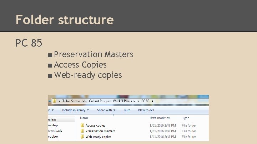The height and width of the screenshot is (144, 257).
Task: Click the PC 85 breadcrumb
Action: (x=145, y=101)
